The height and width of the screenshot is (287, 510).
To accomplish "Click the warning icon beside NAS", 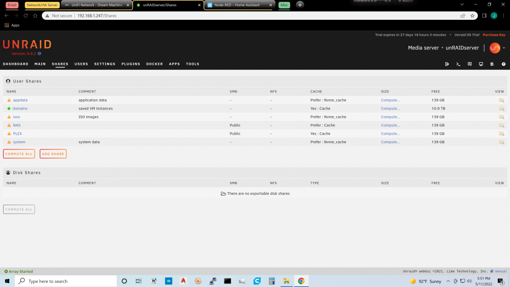I will click(x=9, y=125).
